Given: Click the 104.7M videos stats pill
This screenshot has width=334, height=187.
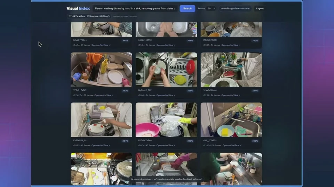Looking at the screenshot, I should pos(89,16).
